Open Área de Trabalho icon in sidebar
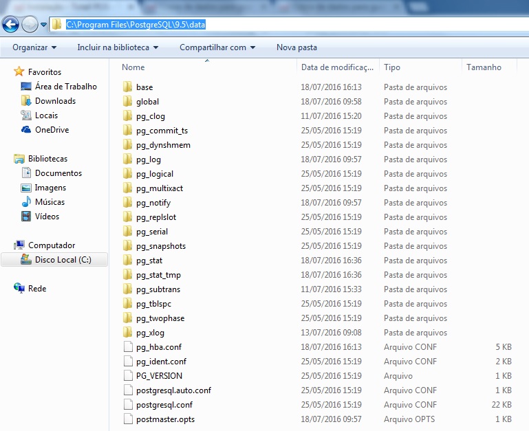Screen dimensions: 529x431 coord(26,87)
